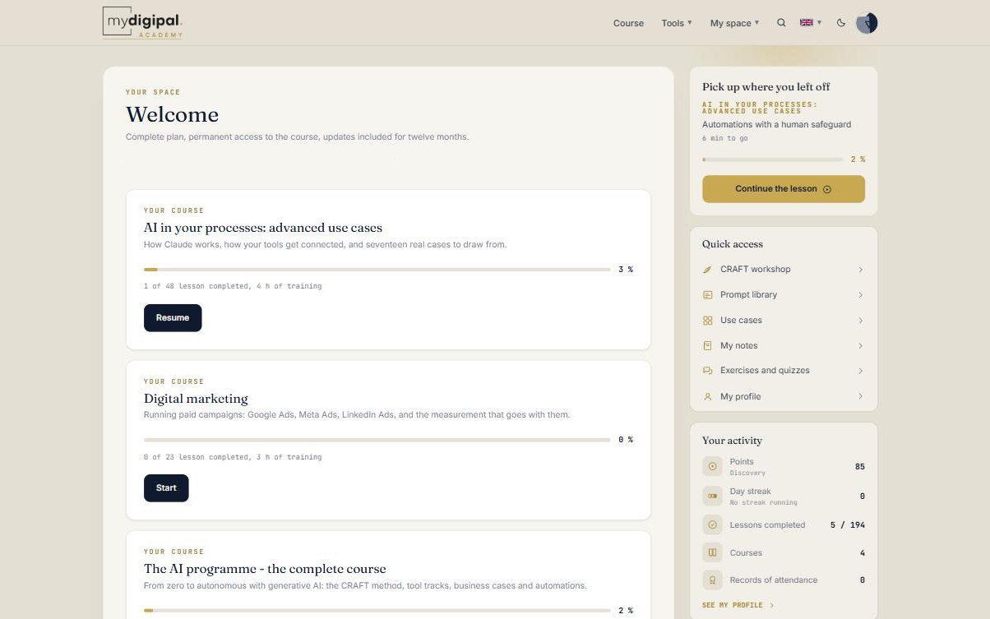Click the My notes icon
Image resolution: width=990 pixels, height=619 pixels.
point(707,346)
